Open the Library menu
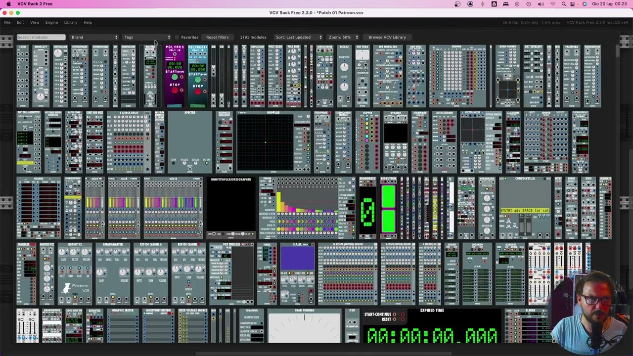 click(x=71, y=22)
